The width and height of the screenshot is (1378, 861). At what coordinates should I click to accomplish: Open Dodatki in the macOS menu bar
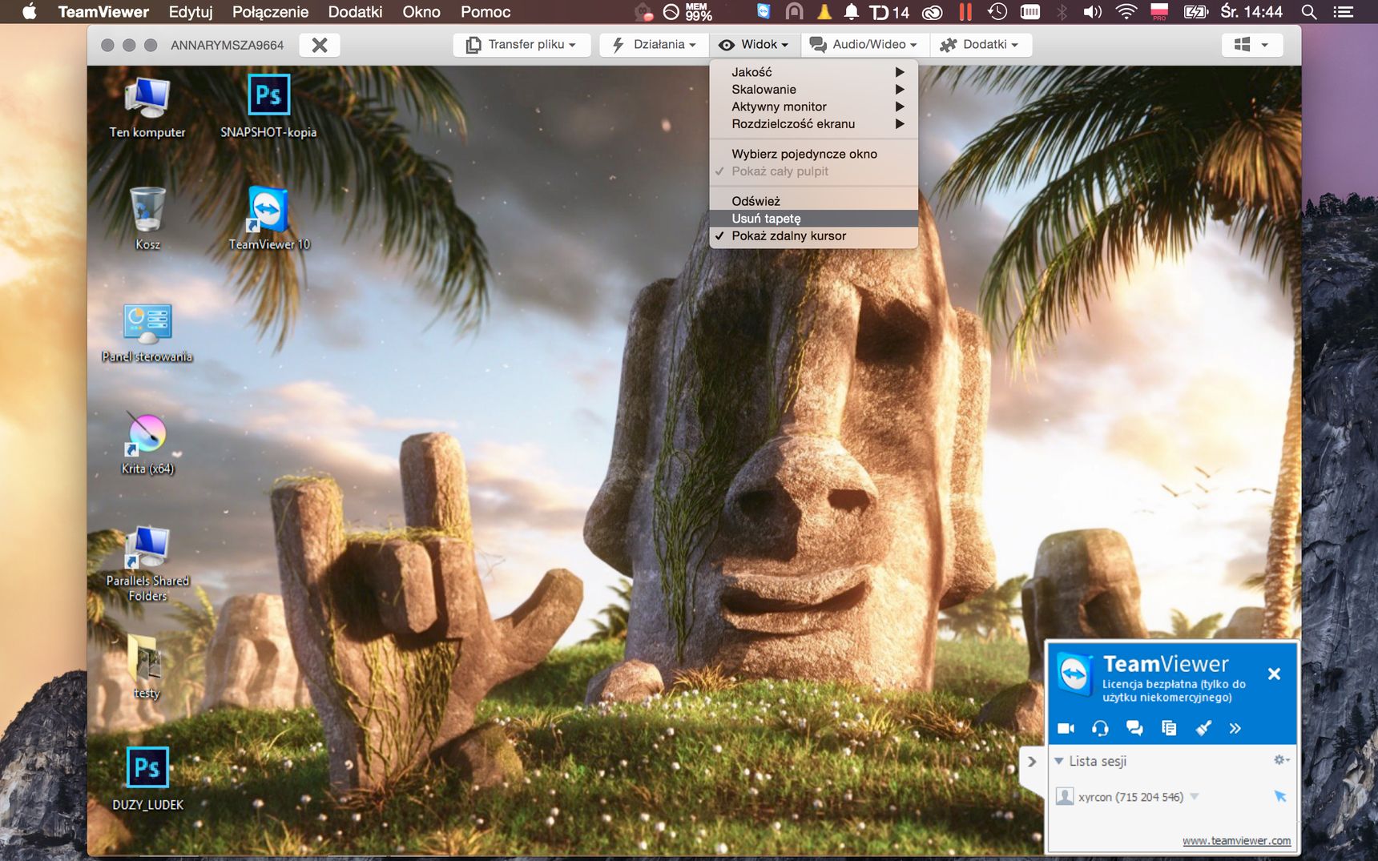tap(355, 12)
